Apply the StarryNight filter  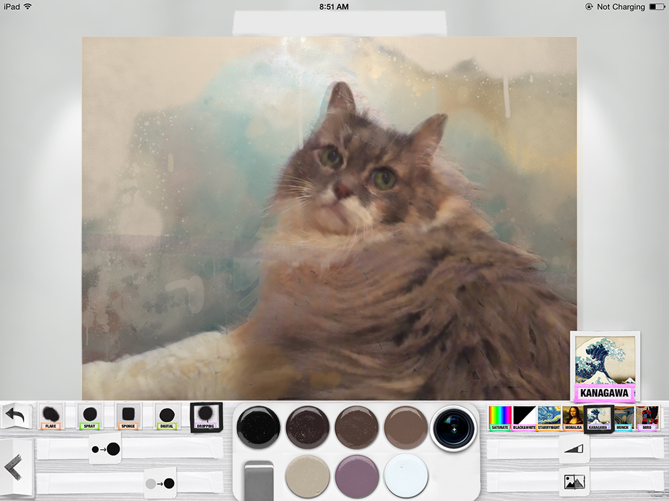point(548,417)
